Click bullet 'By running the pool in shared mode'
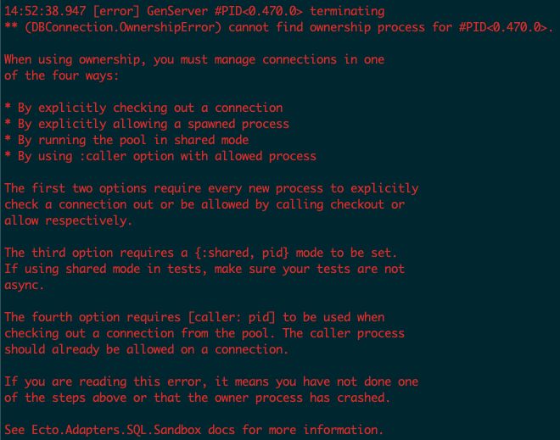 (x=126, y=140)
